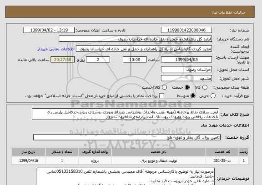Click the deadline date field 1399/04/05

(186, 60)
